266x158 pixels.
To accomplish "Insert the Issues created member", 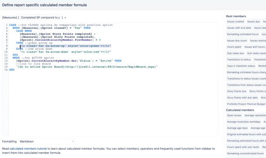I will (235, 22).
